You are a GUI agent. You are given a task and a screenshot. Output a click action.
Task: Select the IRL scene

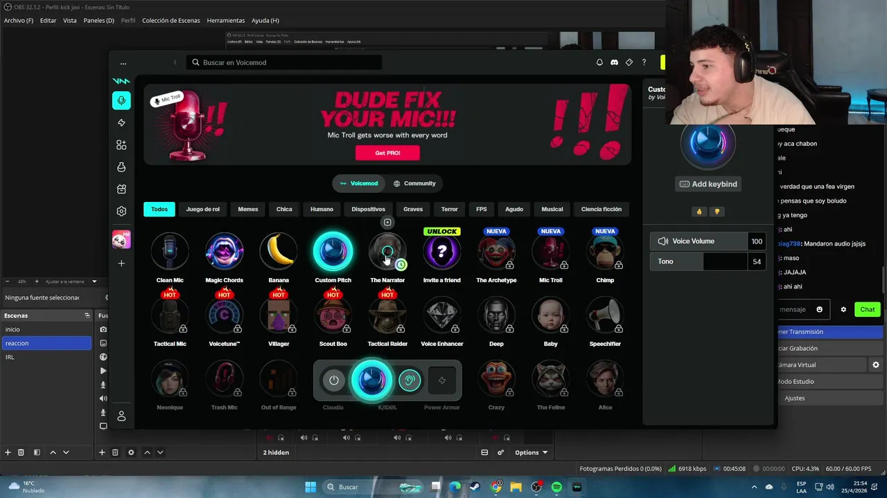(x=46, y=357)
